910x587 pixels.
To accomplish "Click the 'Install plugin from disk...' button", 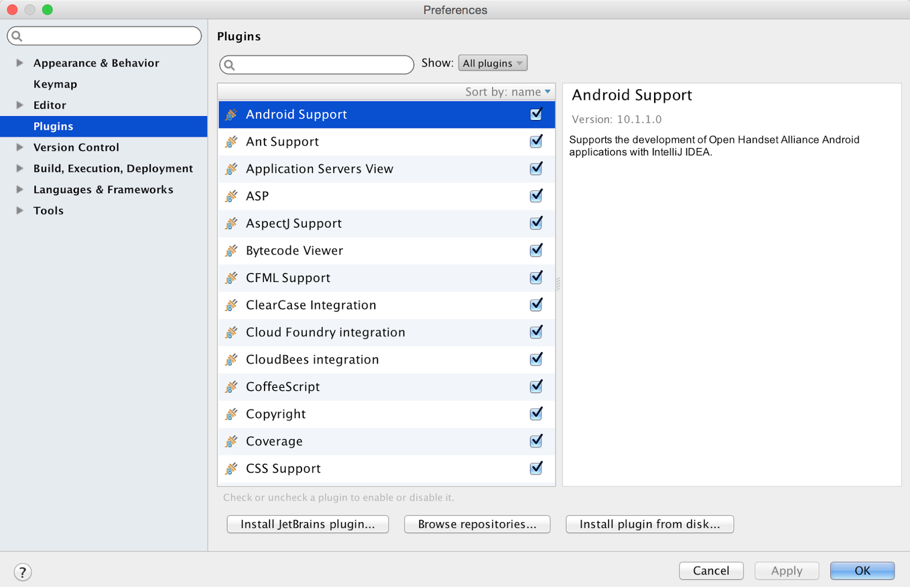I will coord(649,524).
